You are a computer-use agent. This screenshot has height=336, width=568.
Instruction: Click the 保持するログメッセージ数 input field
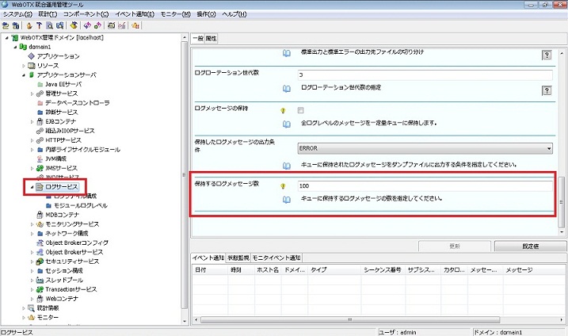[x=425, y=186]
